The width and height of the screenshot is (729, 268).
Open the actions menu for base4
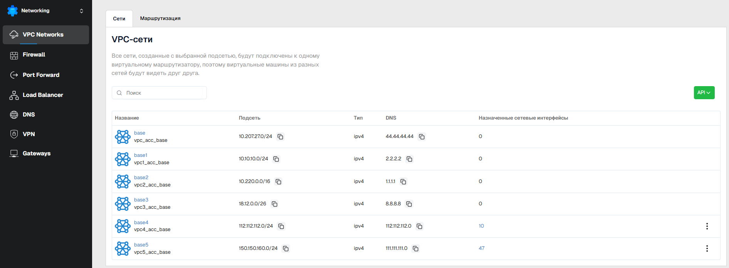707,226
